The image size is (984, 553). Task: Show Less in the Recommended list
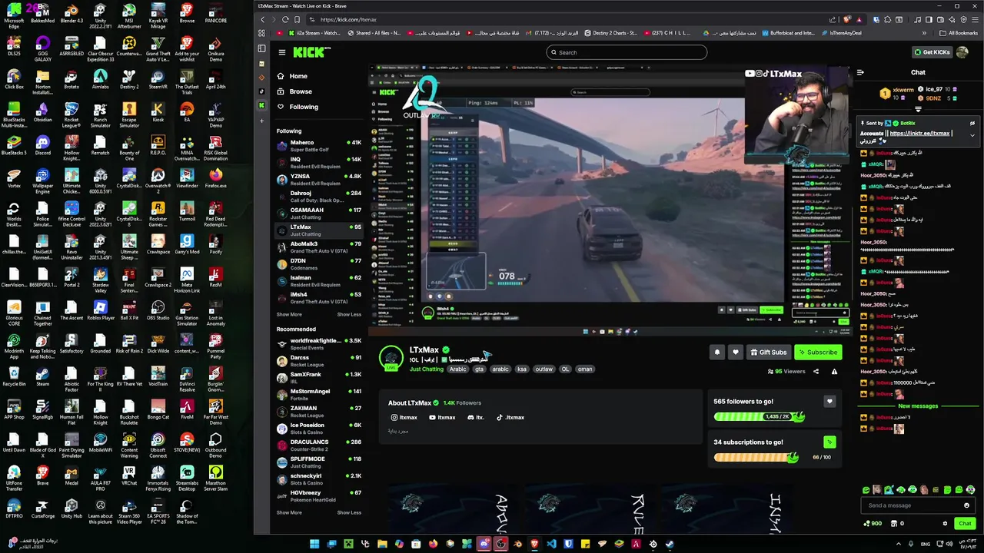349,512
